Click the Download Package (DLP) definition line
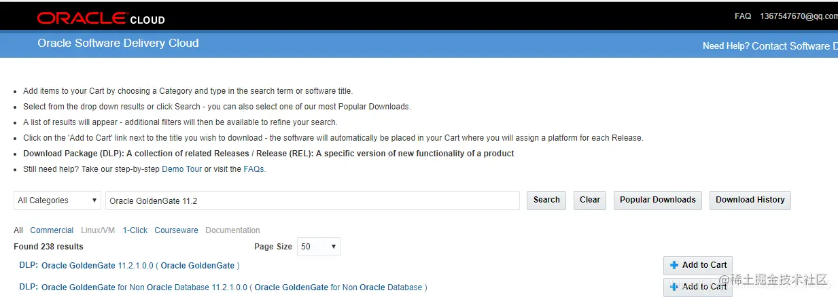838x297 pixels. (268, 154)
